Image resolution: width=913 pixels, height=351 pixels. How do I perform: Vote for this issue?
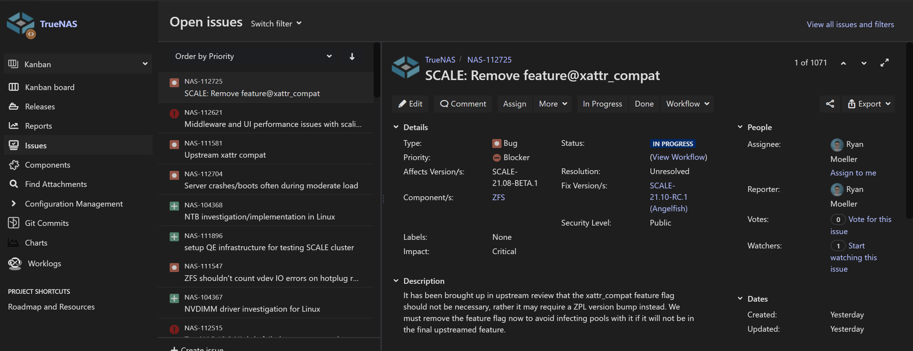pyautogui.click(x=869, y=219)
